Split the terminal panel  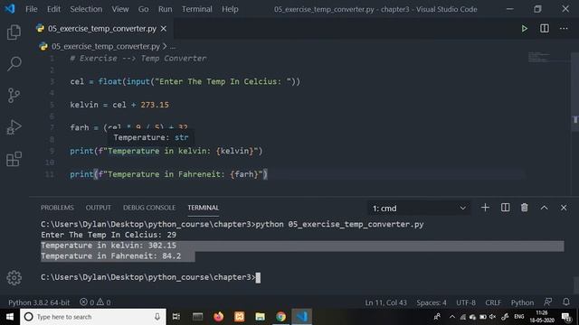click(505, 208)
